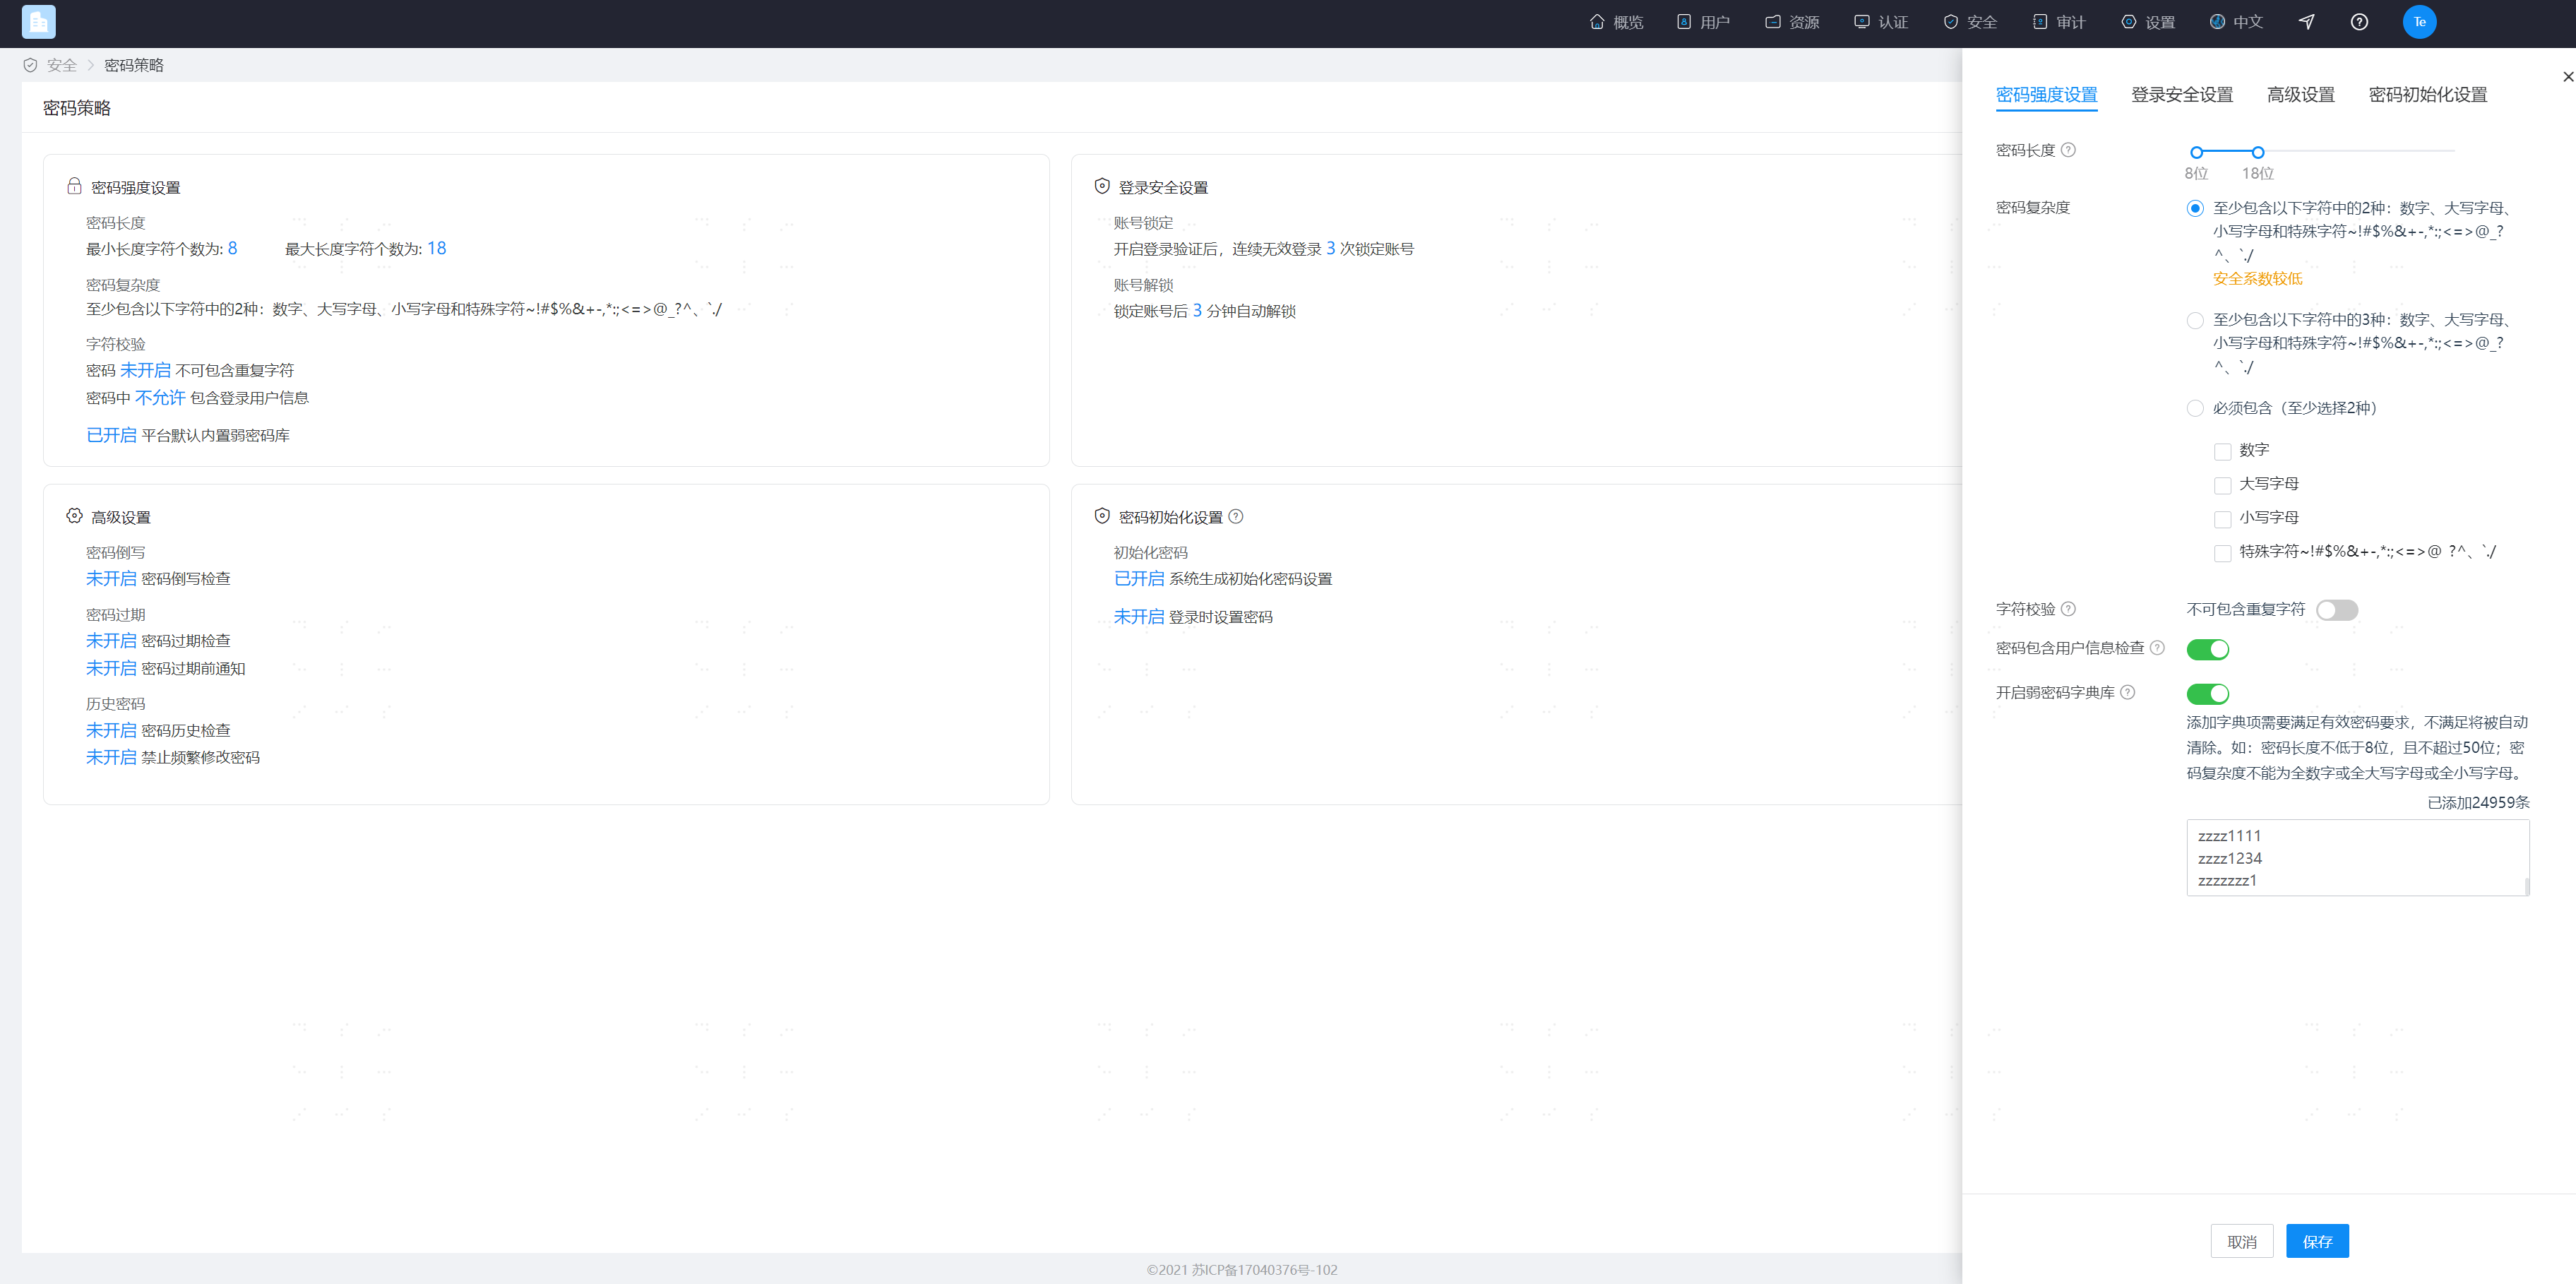Click the 取消 button

click(x=2242, y=1241)
